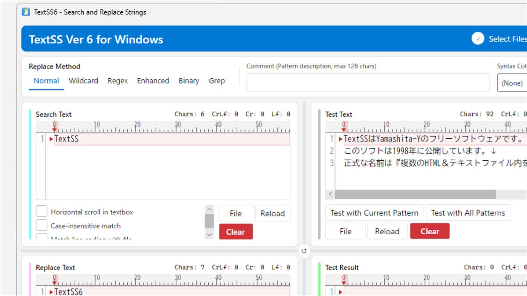
Task: Choose the Regex replace method tab
Action: click(118, 81)
